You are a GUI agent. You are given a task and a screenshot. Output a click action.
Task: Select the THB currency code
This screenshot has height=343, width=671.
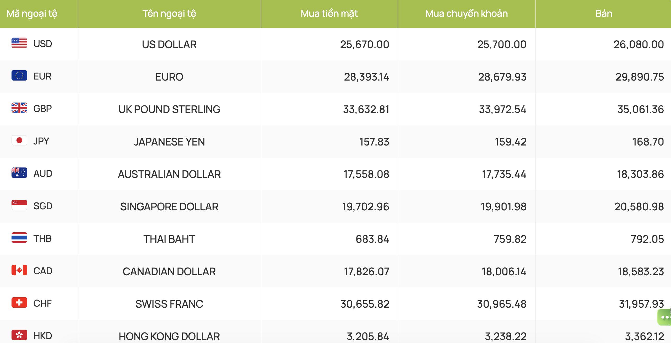[42, 238]
